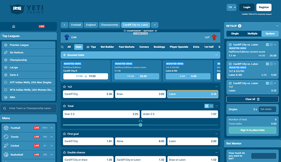The image size is (281, 162).
Task: Uncheck the 1x2 & GG/NG betslip checkbox
Action: [267, 64]
